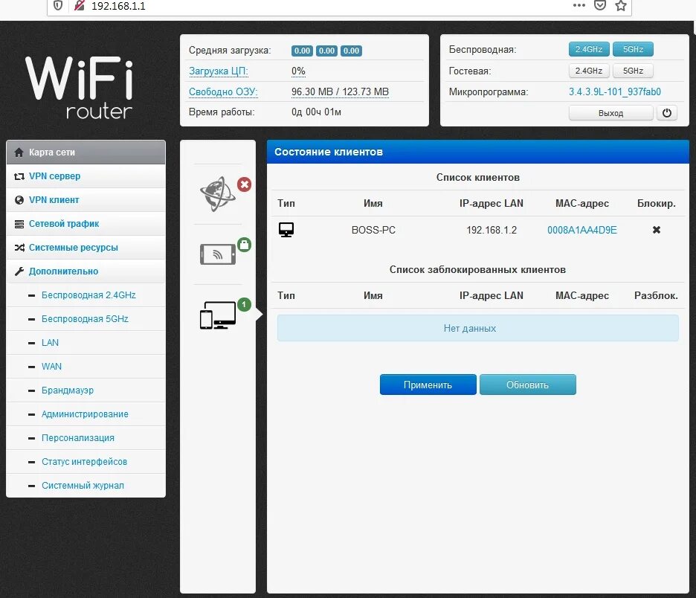
Task: Open the Персонализация page
Action: [86, 438]
